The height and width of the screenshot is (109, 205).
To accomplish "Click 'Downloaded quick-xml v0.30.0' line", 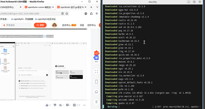I will [122, 55].
